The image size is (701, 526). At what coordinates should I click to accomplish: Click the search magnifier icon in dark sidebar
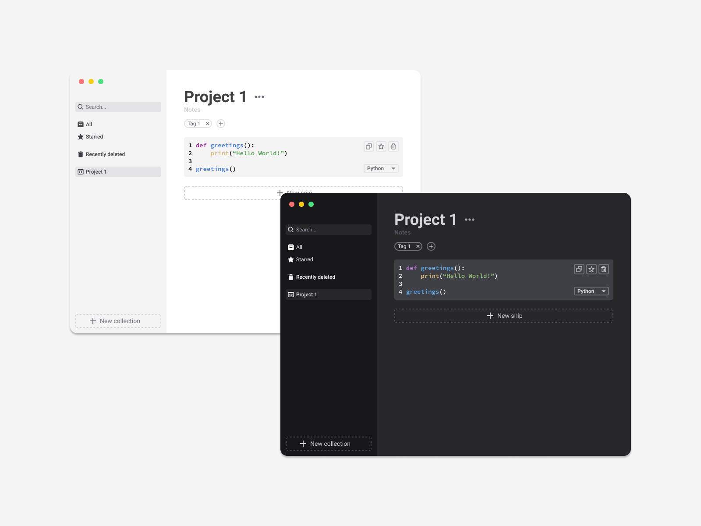(291, 229)
